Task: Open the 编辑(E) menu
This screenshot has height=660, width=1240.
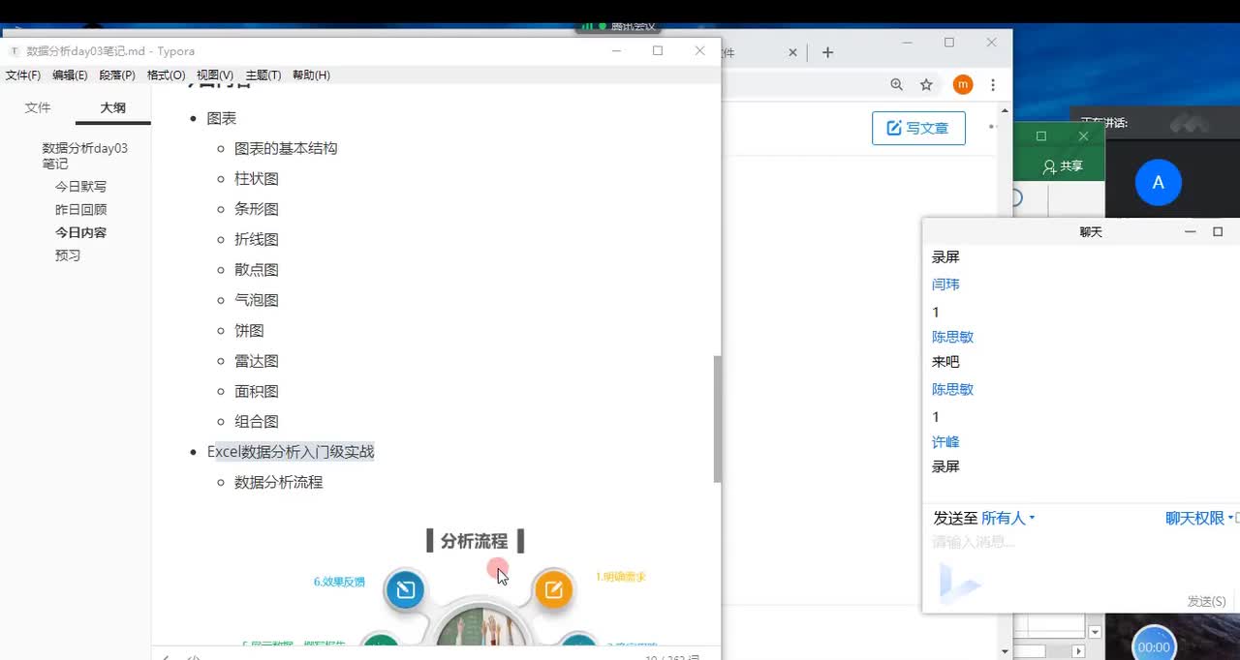Action: [x=70, y=75]
